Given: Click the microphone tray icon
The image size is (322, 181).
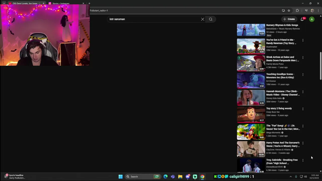Looking at the screenshot, I should pyautogui.click(x=296, y=176).
